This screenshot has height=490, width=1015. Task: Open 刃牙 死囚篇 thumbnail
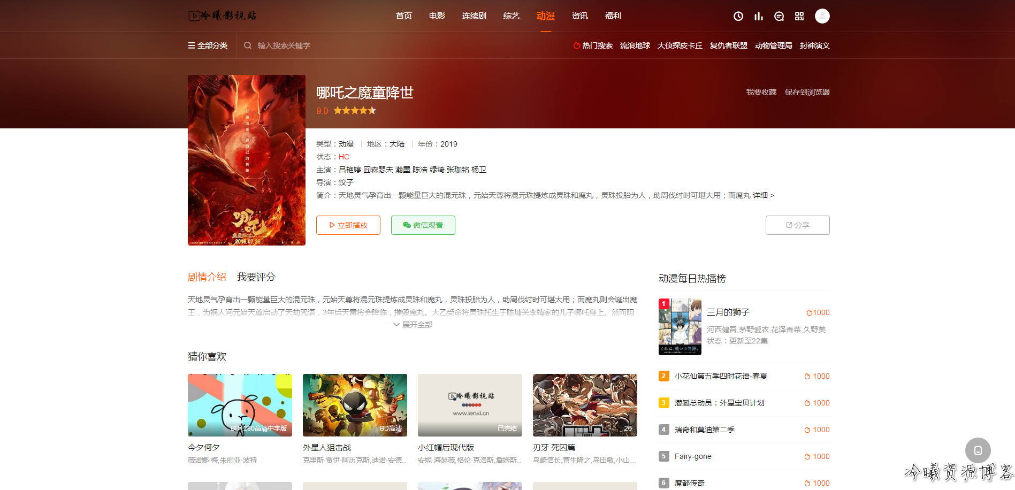point(585,405)
